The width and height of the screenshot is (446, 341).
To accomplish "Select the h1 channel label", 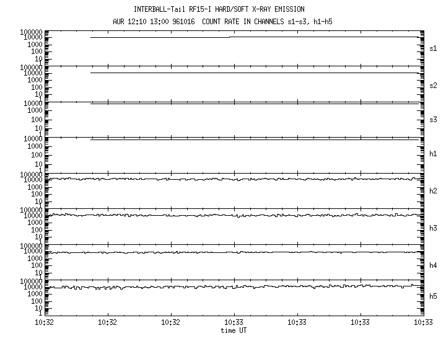I will [433, 155].
